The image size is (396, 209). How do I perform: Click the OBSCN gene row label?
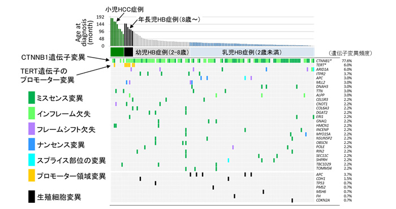pyautogui.click(x=322, y=142)
